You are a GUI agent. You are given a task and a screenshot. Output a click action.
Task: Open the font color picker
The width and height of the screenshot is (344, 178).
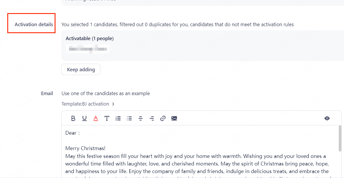tap(95, 118)
